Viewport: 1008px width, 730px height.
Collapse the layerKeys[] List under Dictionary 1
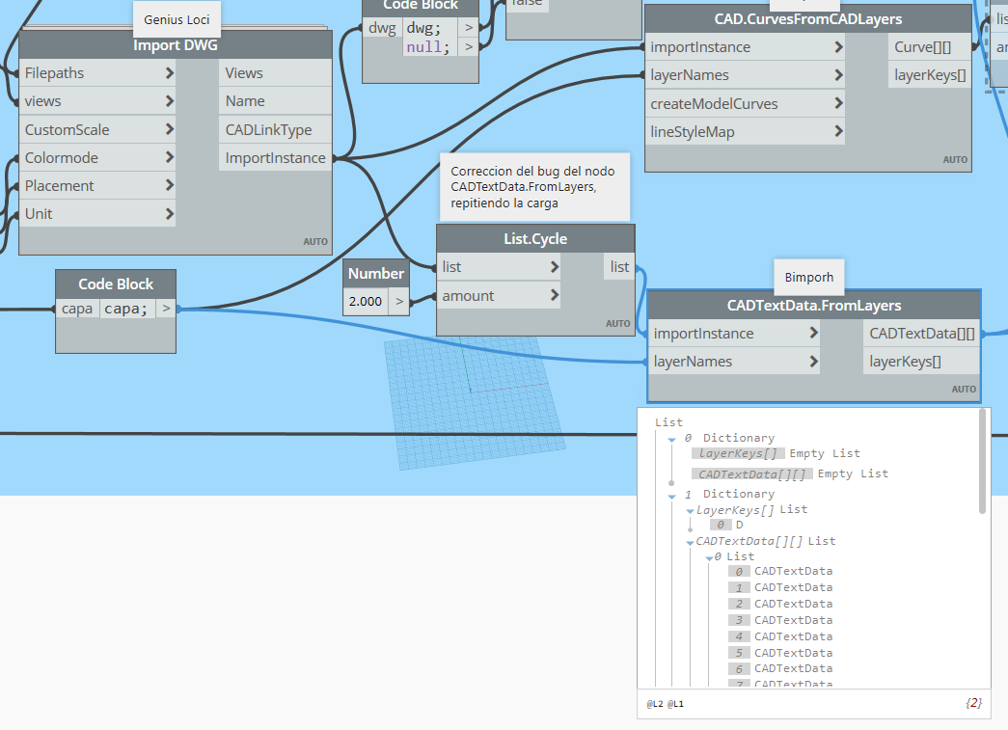click(x=690, y=511)
